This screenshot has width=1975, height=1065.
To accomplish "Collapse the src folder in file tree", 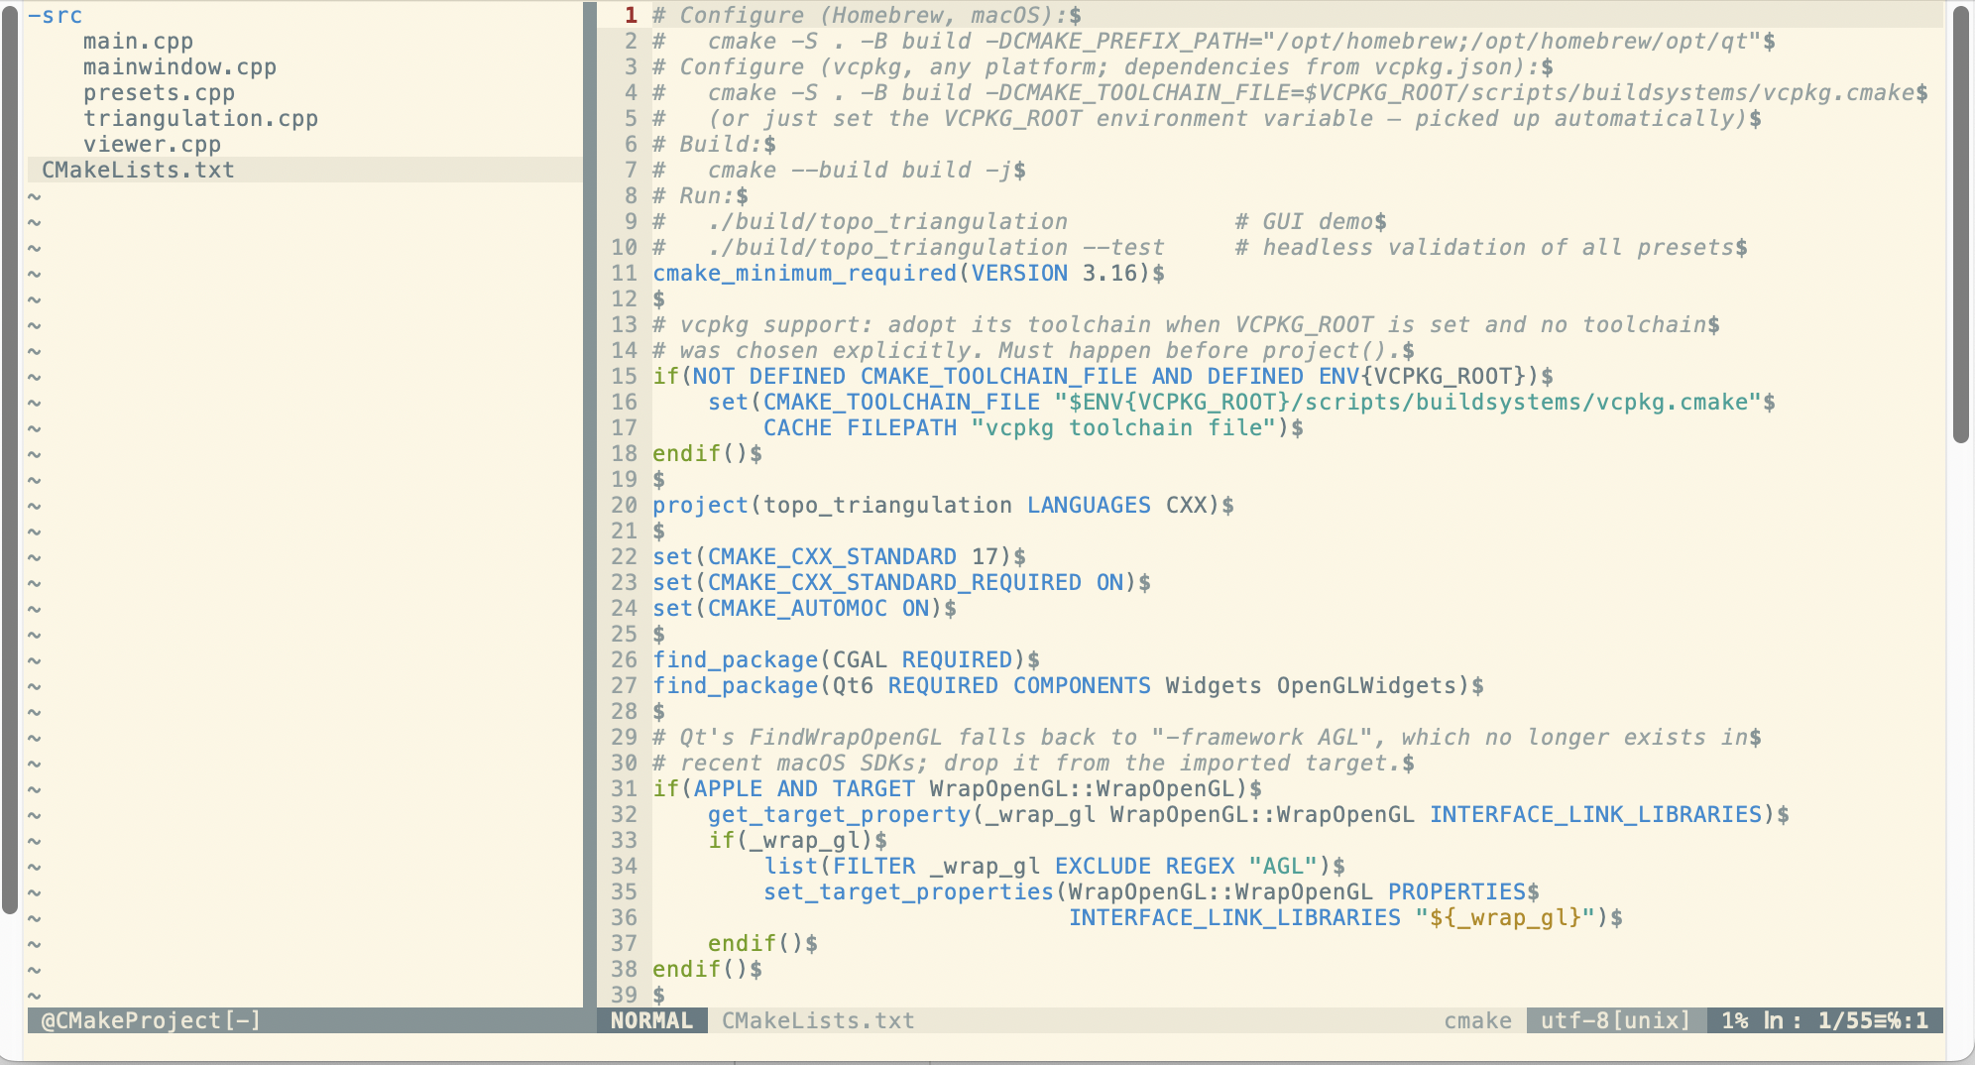I will pyautogui.click(x=56, y=16).
